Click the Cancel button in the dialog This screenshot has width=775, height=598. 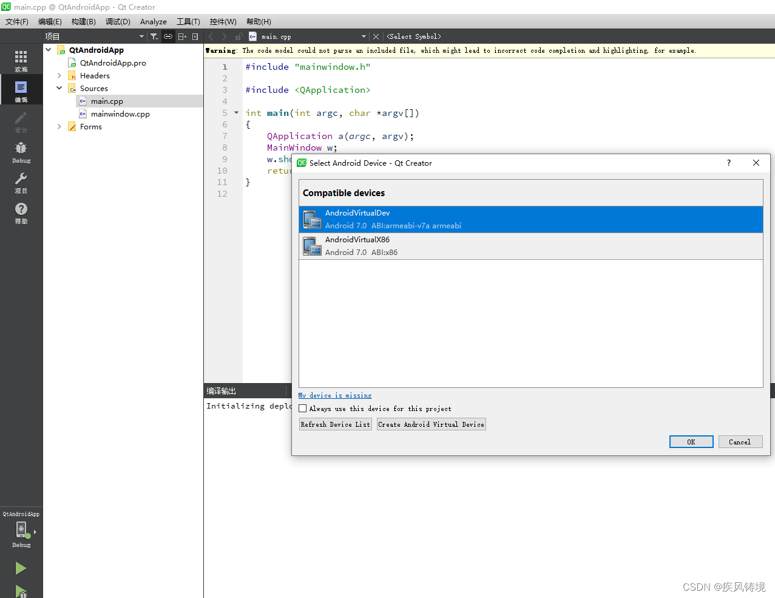(x=740, y=442)
